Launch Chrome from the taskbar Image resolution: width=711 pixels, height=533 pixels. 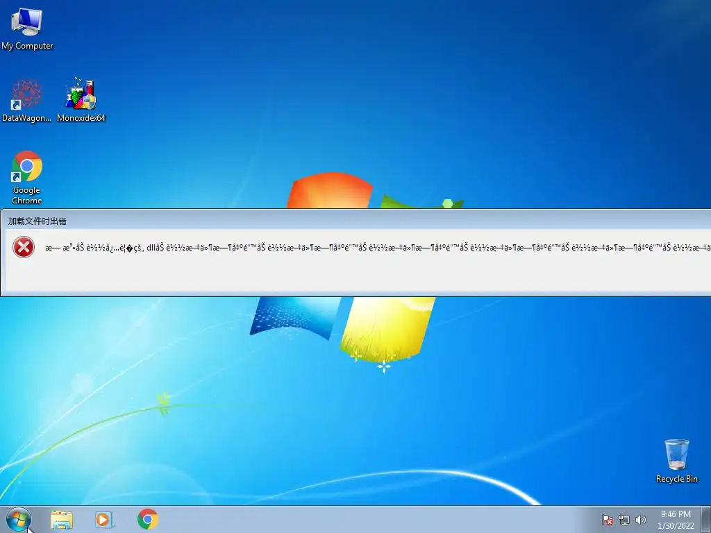pos(147,519)
